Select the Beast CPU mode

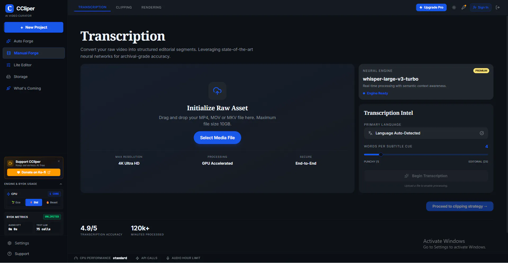click(x=51, y=203)
